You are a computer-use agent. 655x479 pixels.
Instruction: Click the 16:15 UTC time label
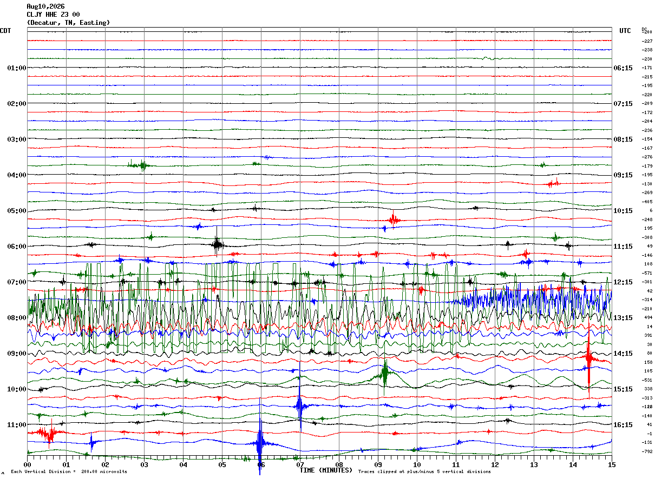tap(623, 425)
